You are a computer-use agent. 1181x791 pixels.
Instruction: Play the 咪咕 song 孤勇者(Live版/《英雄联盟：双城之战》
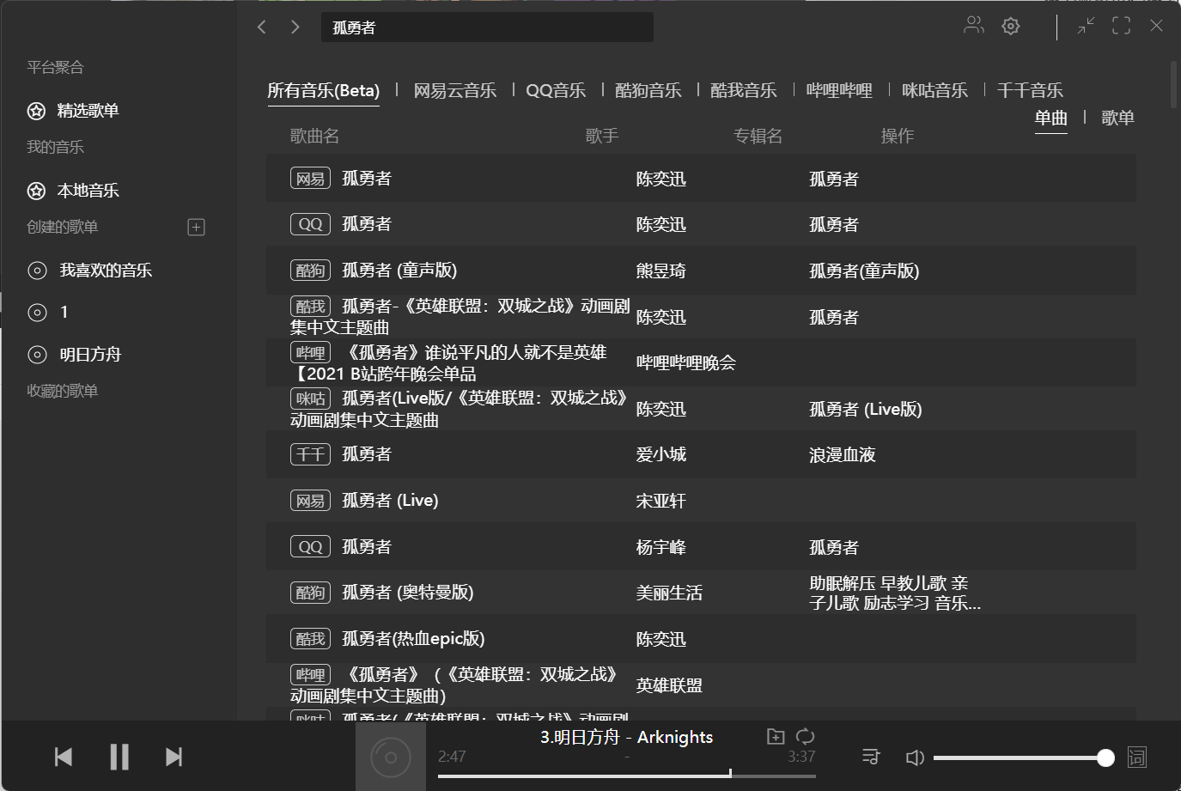(x=459, y=409)
